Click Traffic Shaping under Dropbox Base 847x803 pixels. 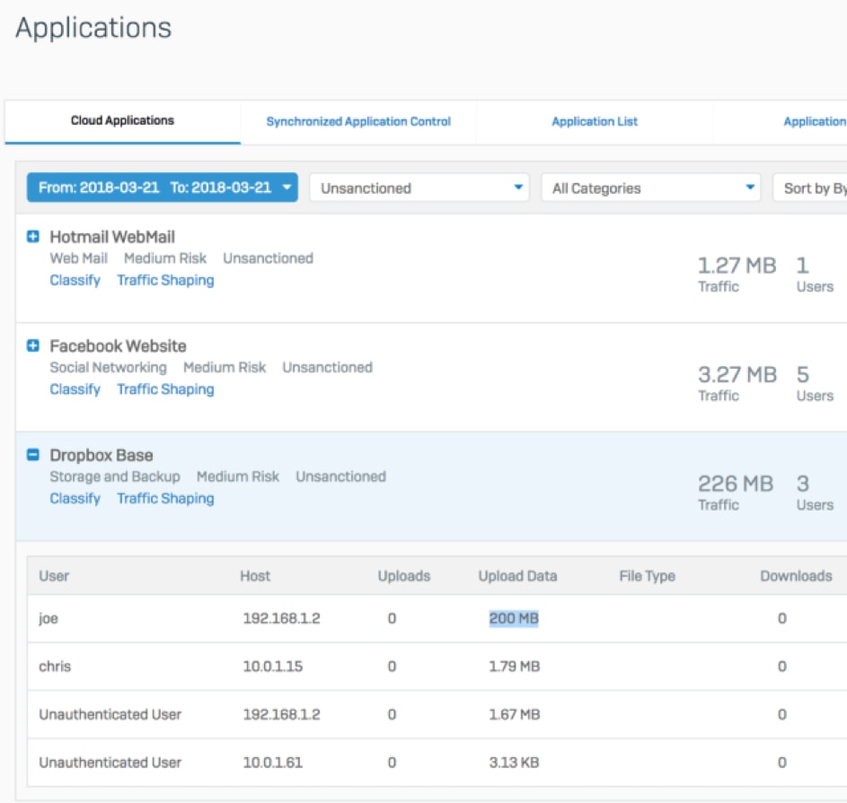(165, 499)
